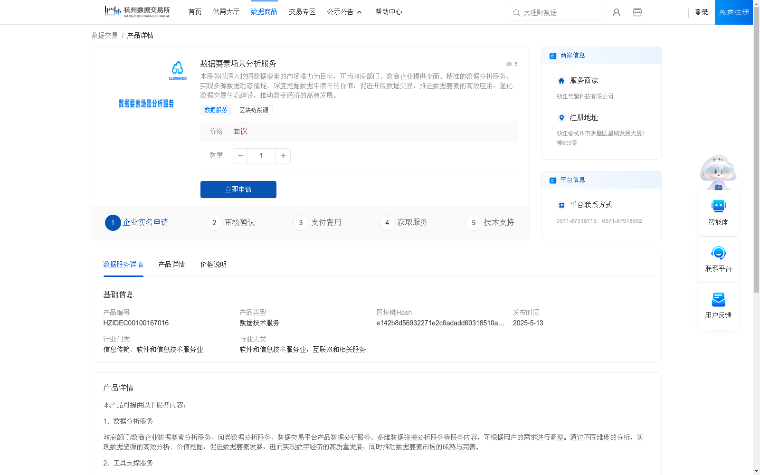
Task: Click platform phone number 0571-87918713
Action: click(577, 221)
